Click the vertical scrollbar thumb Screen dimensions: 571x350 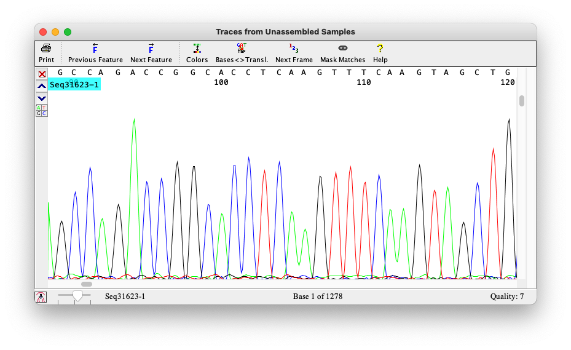tap(522, 101)
